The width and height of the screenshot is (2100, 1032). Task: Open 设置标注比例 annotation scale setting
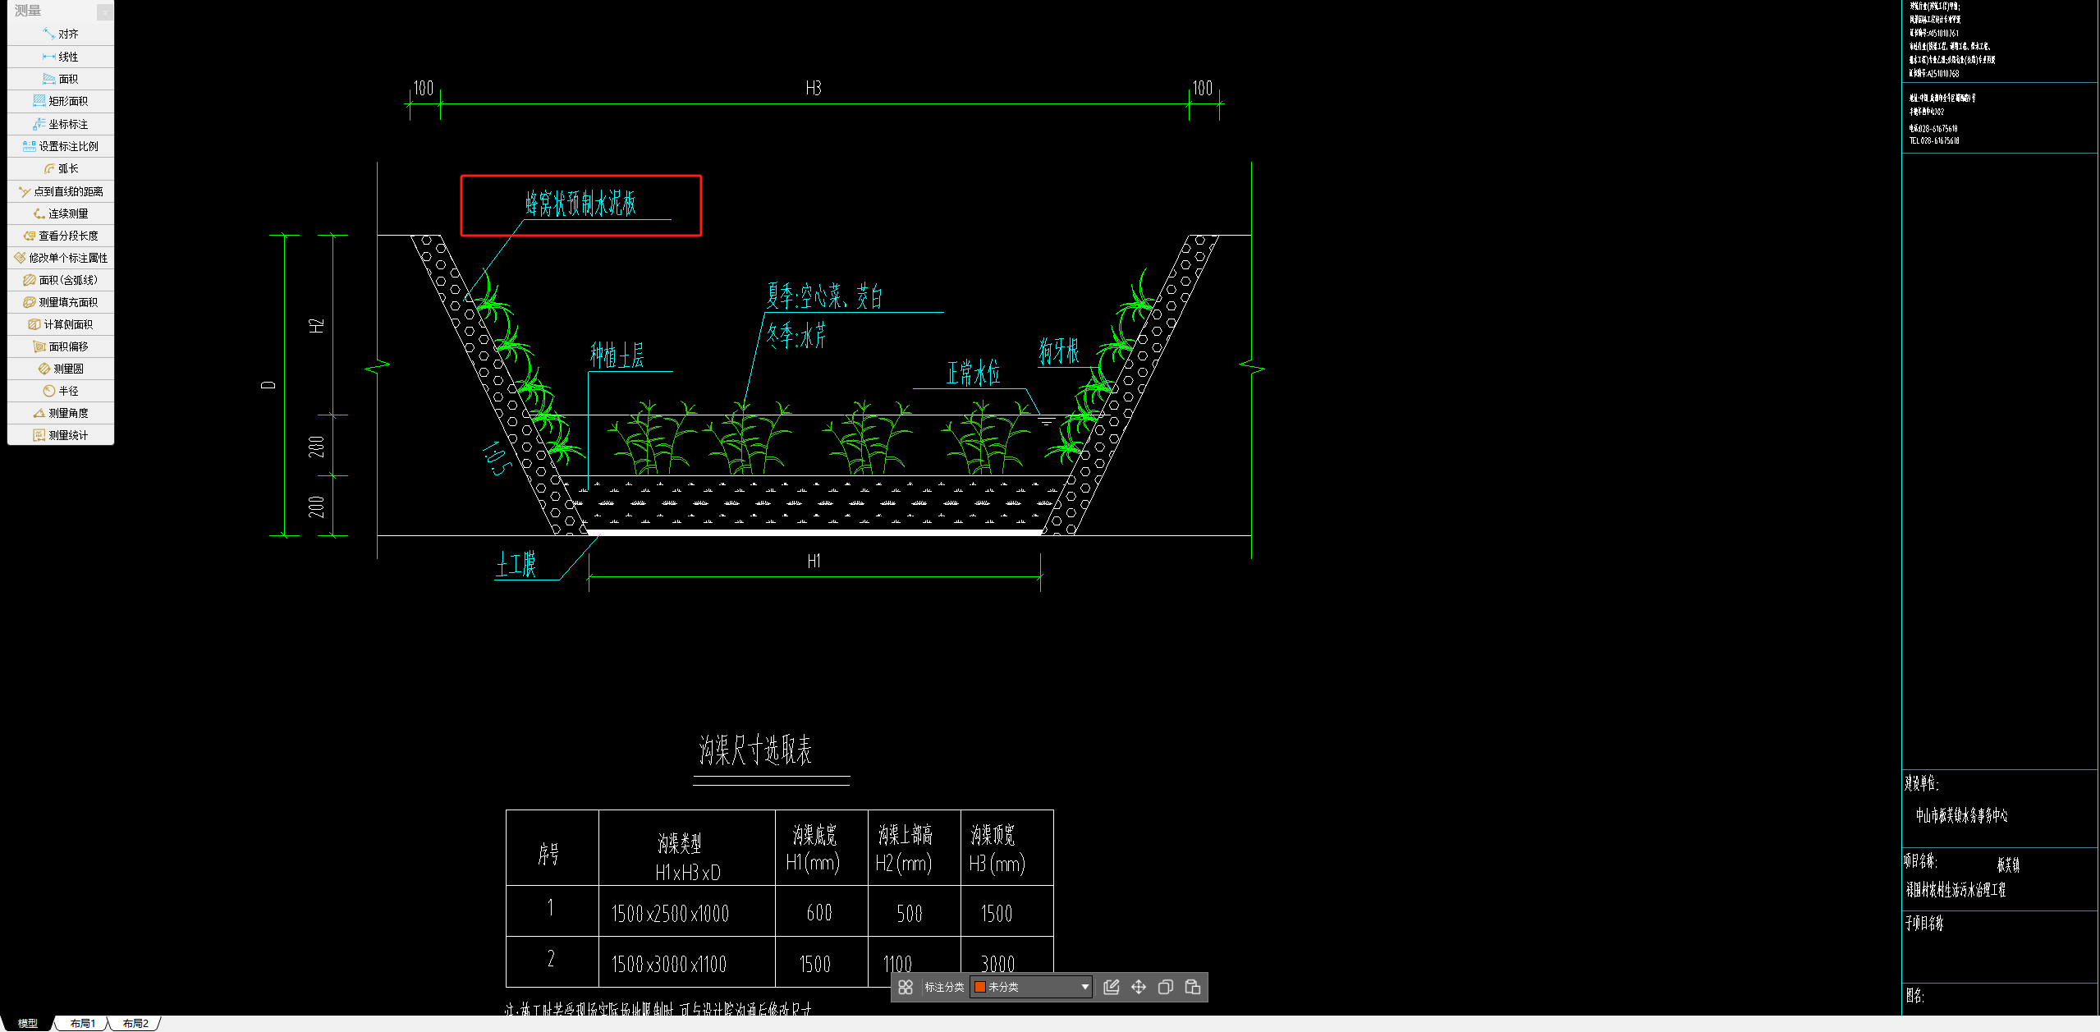click(61, 146)
